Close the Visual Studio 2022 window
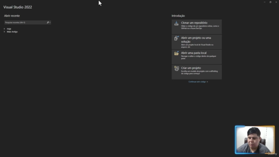Screen dimensions: 279x157 [276, 2]
